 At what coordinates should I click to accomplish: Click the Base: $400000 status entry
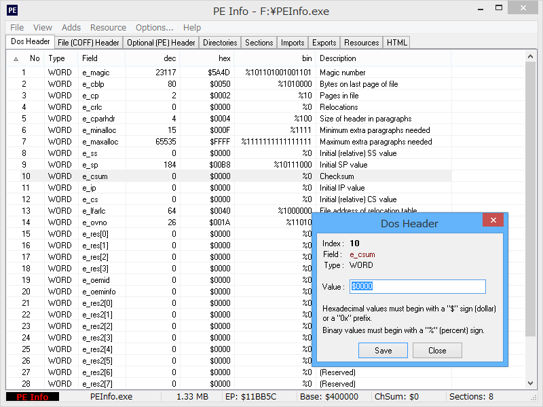point(329,397)
